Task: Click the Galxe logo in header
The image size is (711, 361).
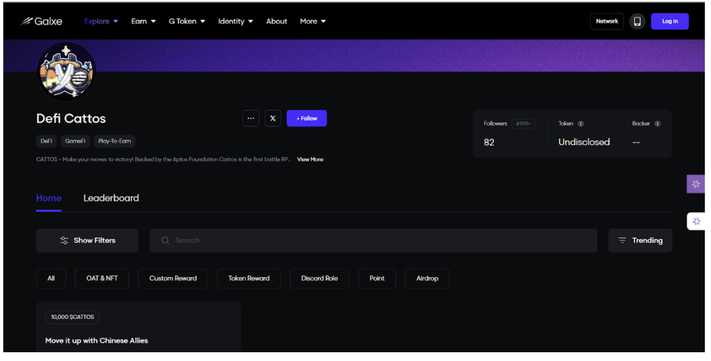Action: [42, 21]
